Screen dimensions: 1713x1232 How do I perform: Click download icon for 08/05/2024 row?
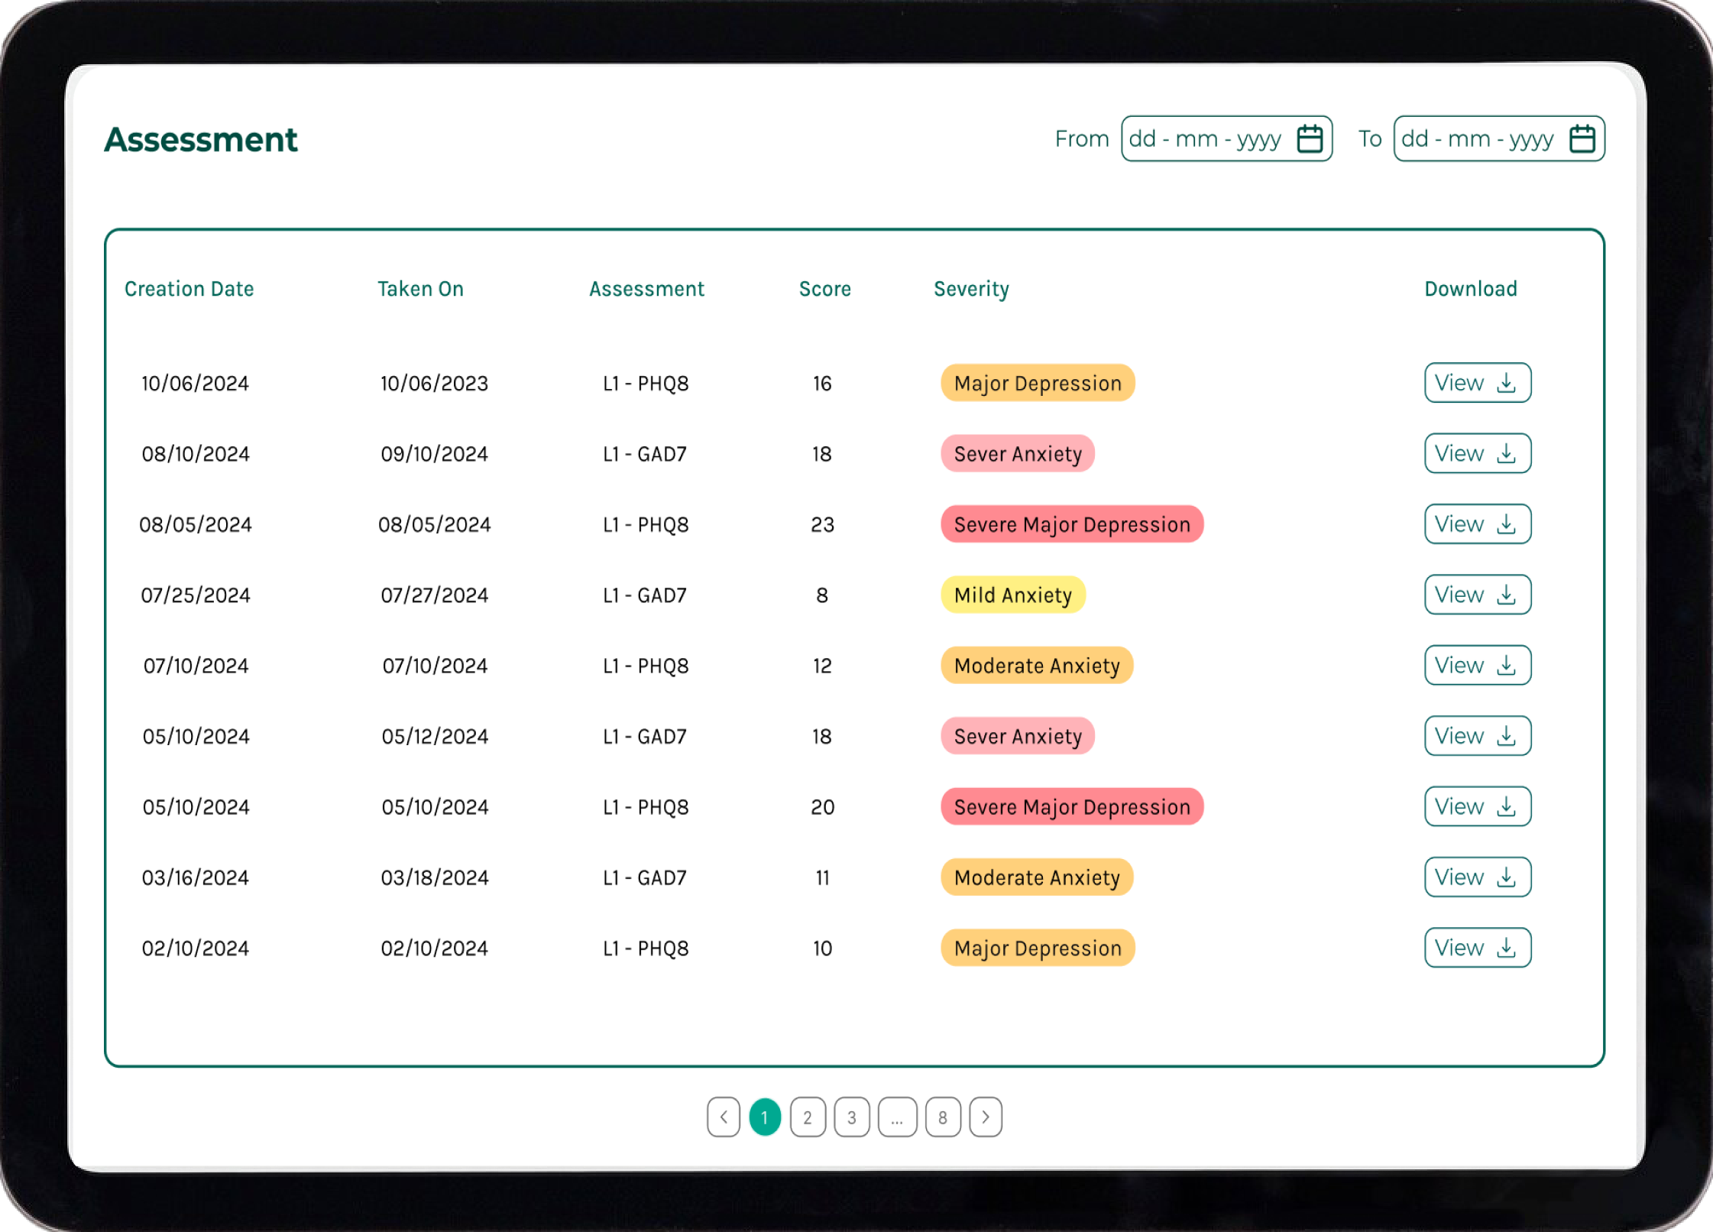click(x=1506, y=524)
